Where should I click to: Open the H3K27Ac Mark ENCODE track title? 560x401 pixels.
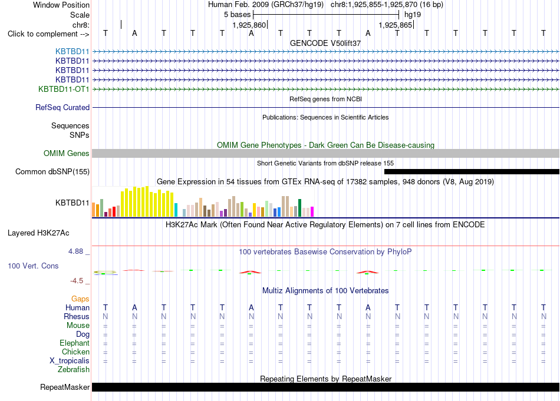(325, 225)
